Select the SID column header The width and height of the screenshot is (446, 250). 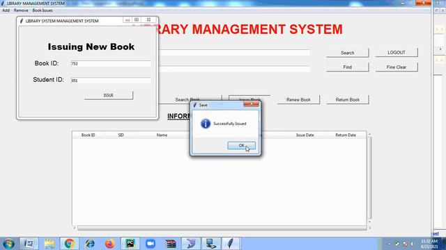click(x=121, y=135)
